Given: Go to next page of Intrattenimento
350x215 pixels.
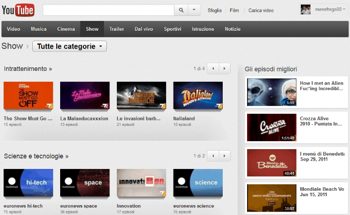Looking at the screenshot, I should (x=225, y=68).
